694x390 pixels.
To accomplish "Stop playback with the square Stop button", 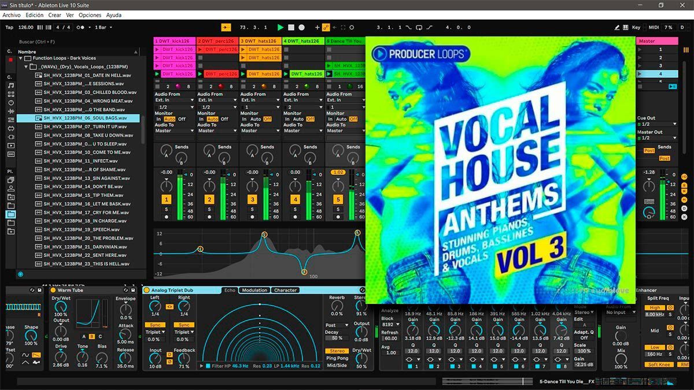I will [x=291, y=27].
